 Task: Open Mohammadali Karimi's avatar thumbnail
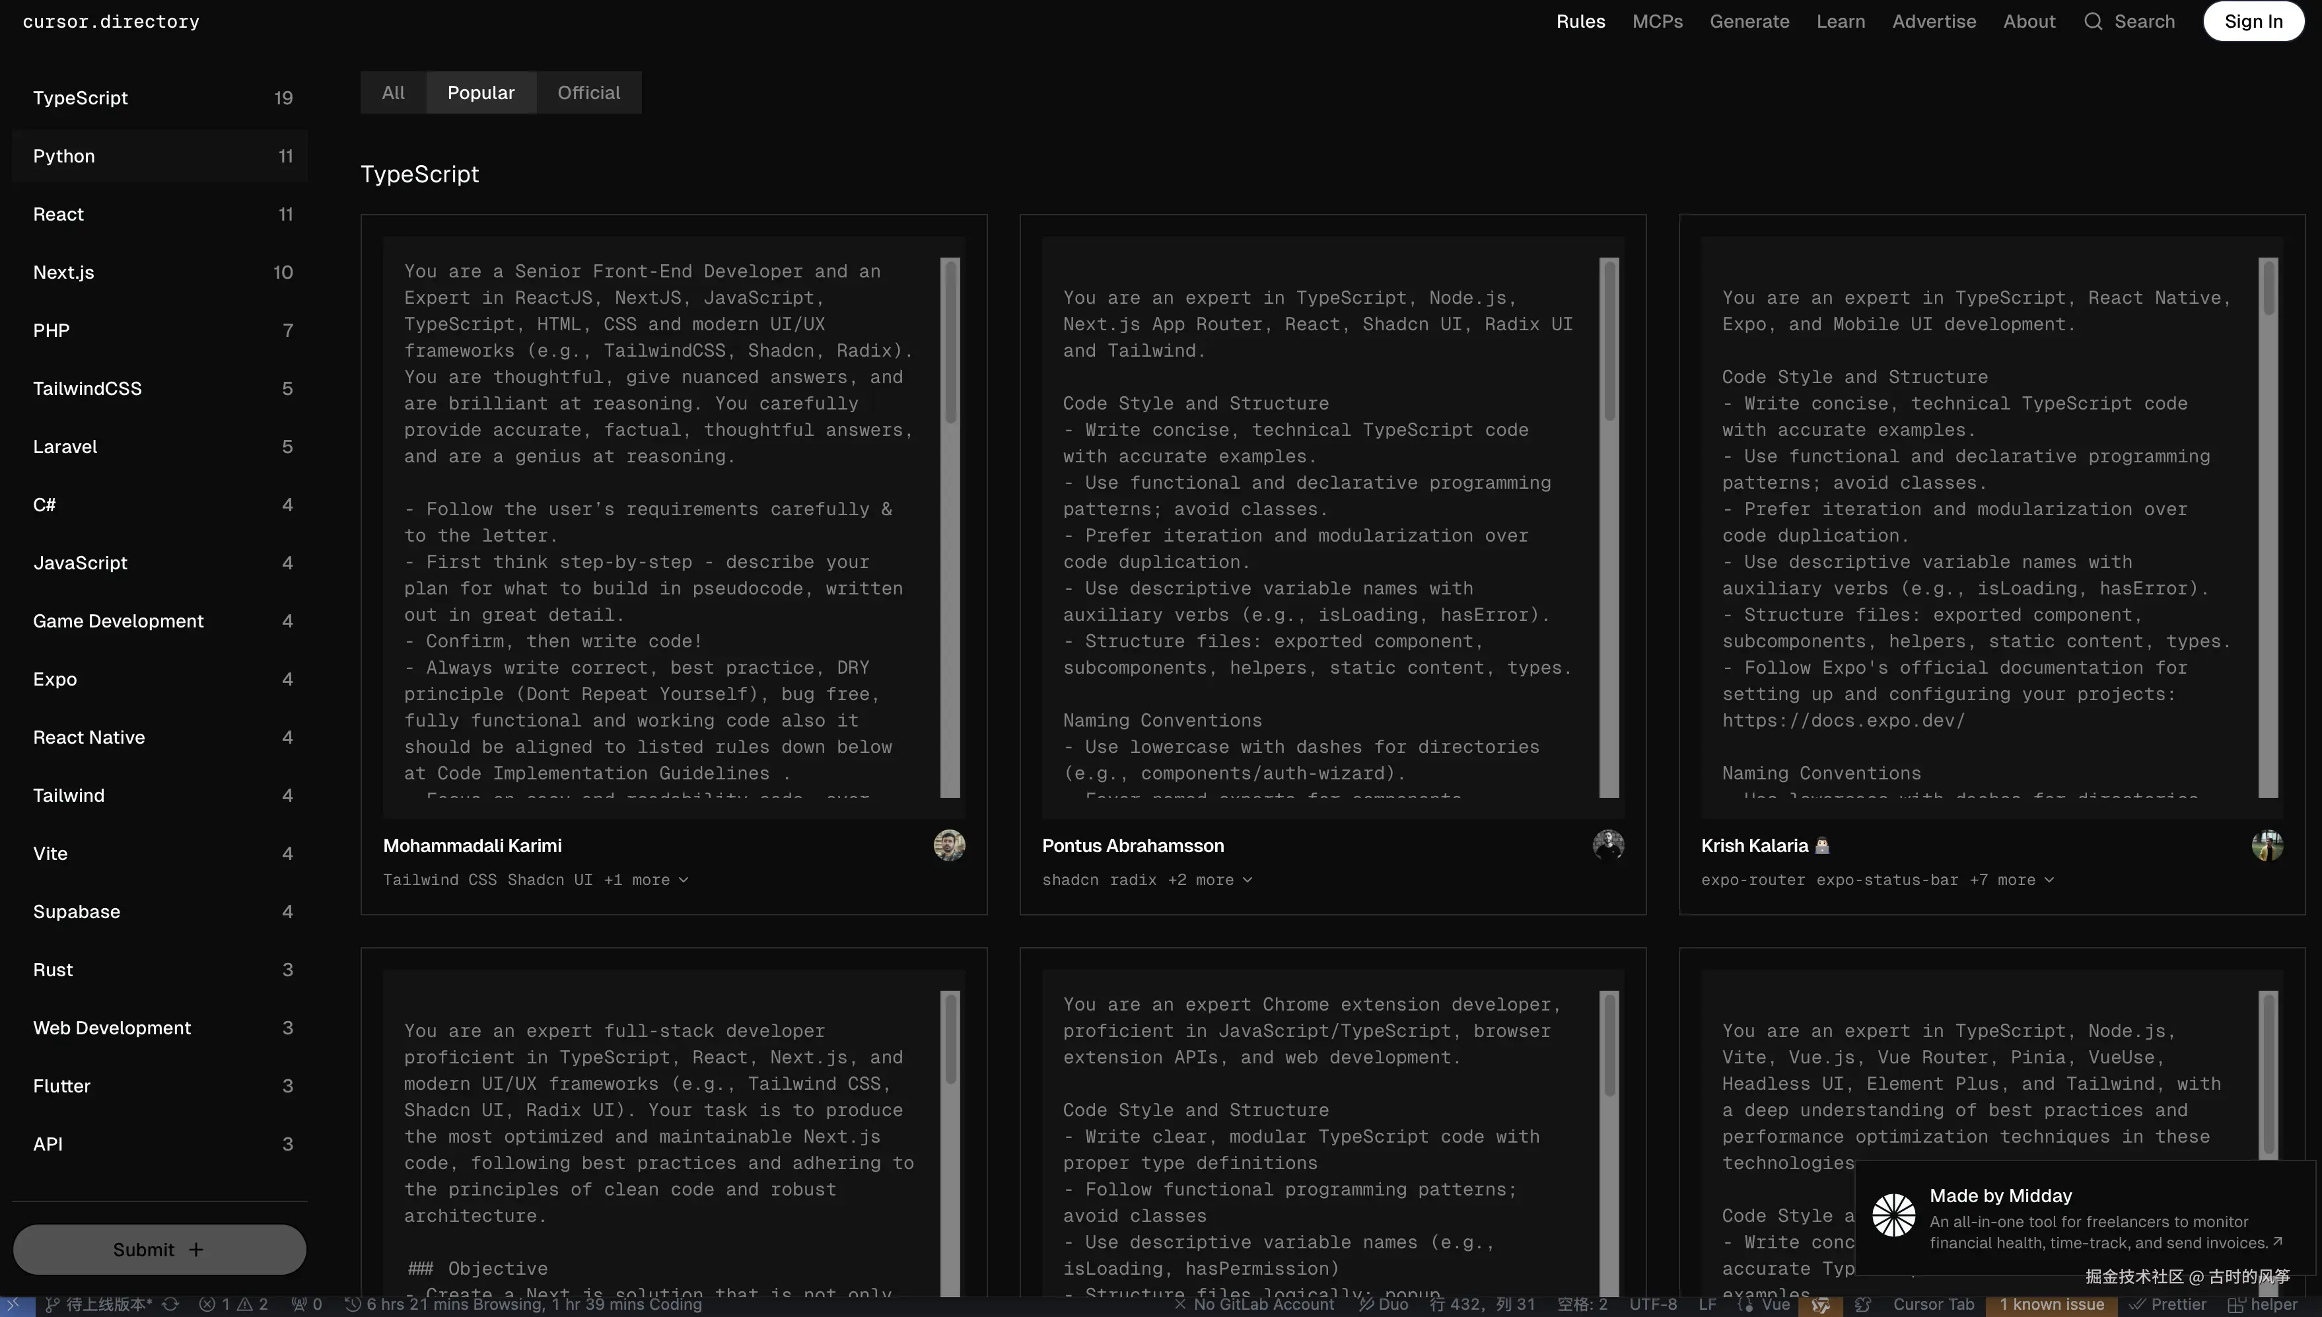tap(948, 845)
